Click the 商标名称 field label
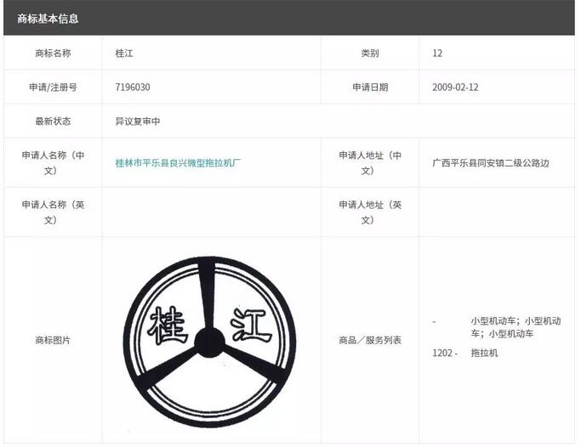The width and height of the screenshot is (581, 447). pyautogui.click(x=53, y=53)
